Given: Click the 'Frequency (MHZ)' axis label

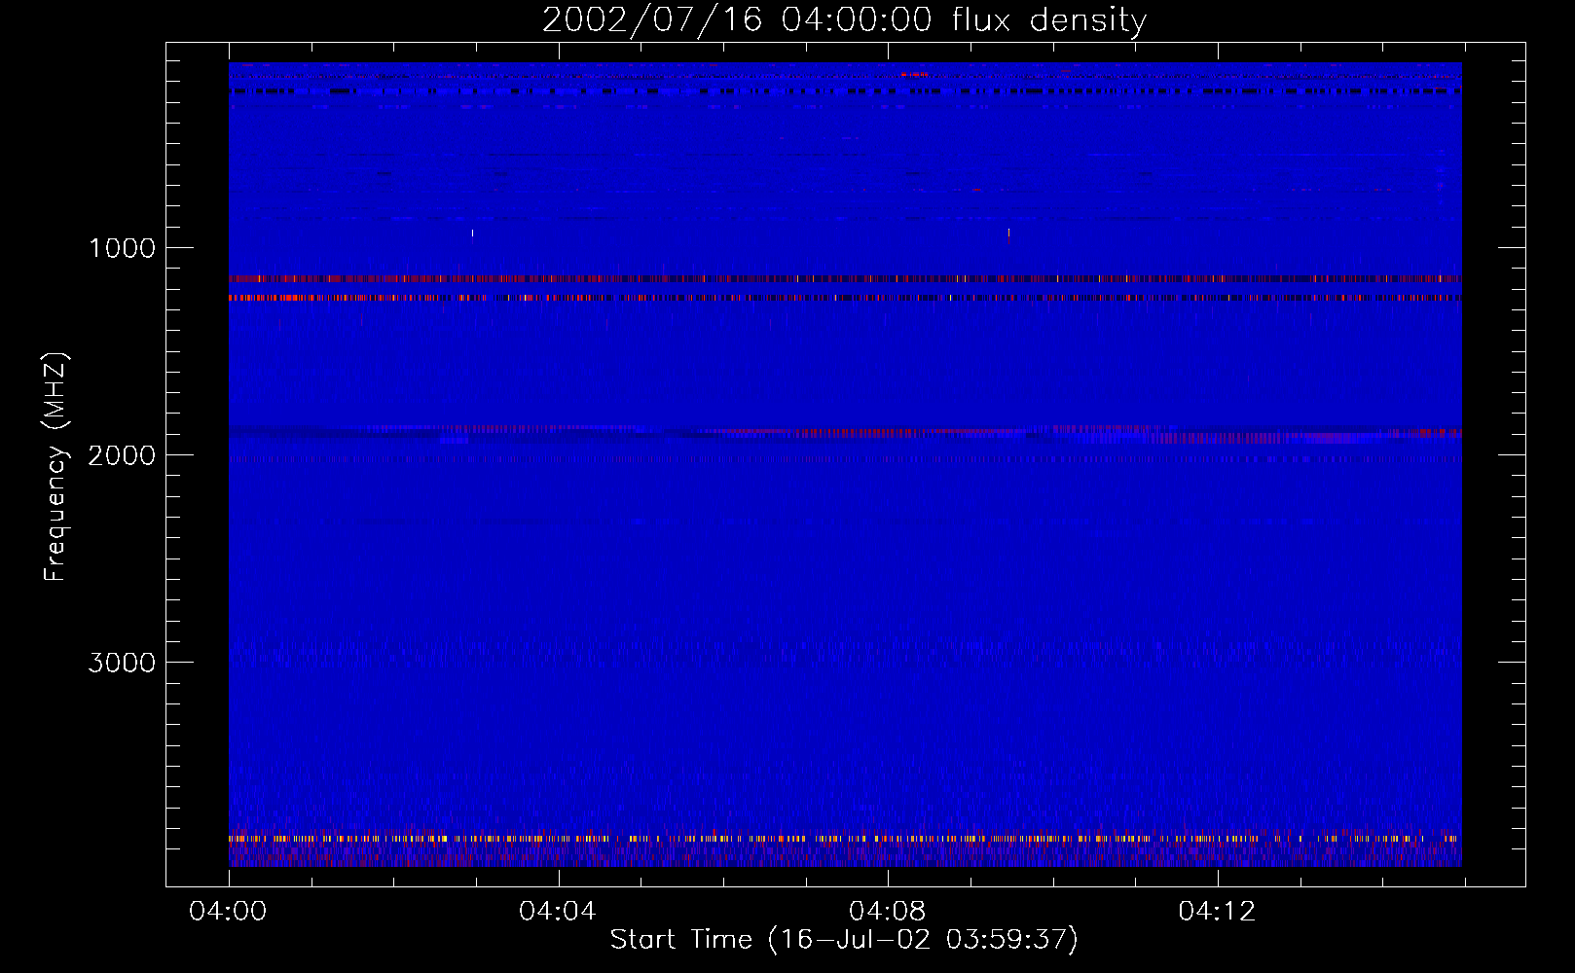Looking at the screenshot, I should pos(55,467).
